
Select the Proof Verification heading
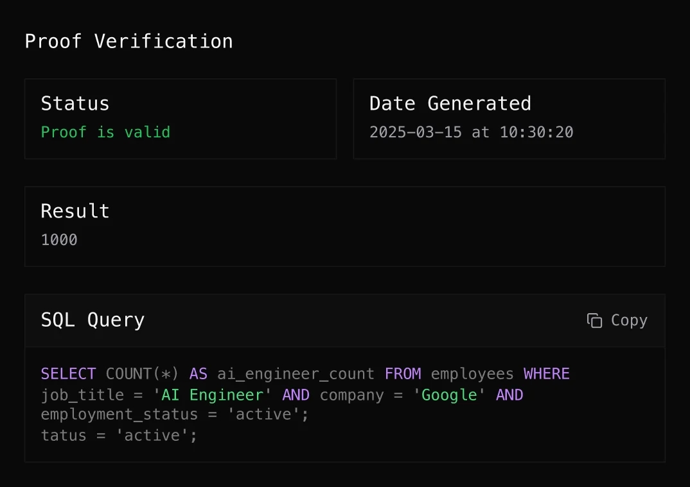point(128,42)
